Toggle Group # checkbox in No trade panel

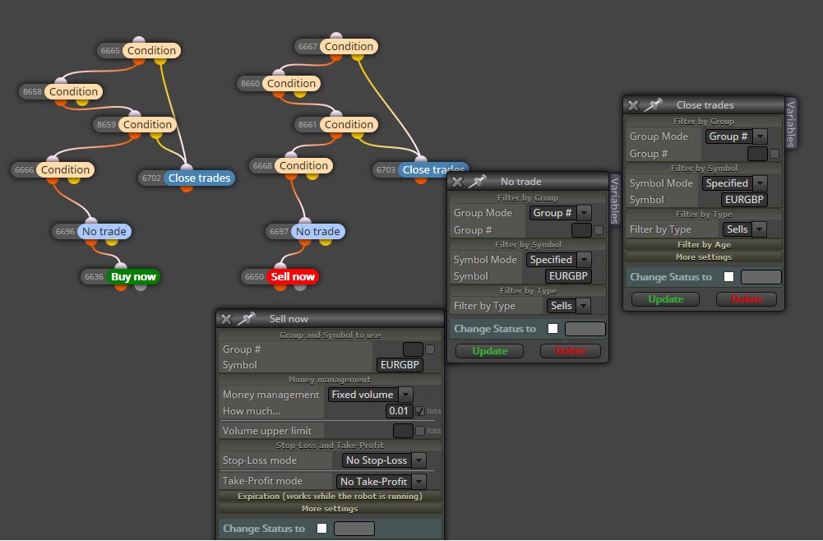pos(599,230)
